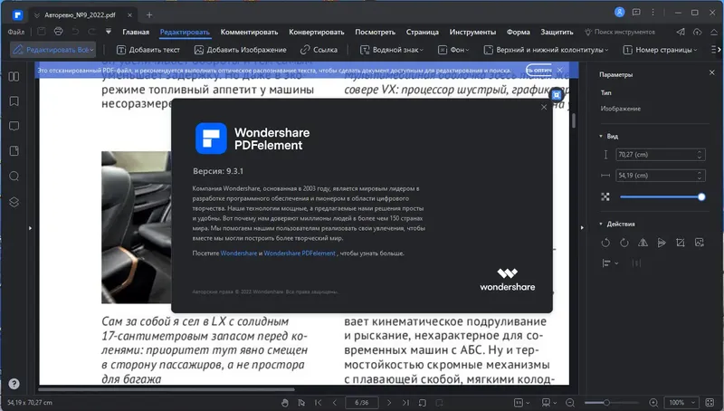Go to next page arrow

(389, 403)
